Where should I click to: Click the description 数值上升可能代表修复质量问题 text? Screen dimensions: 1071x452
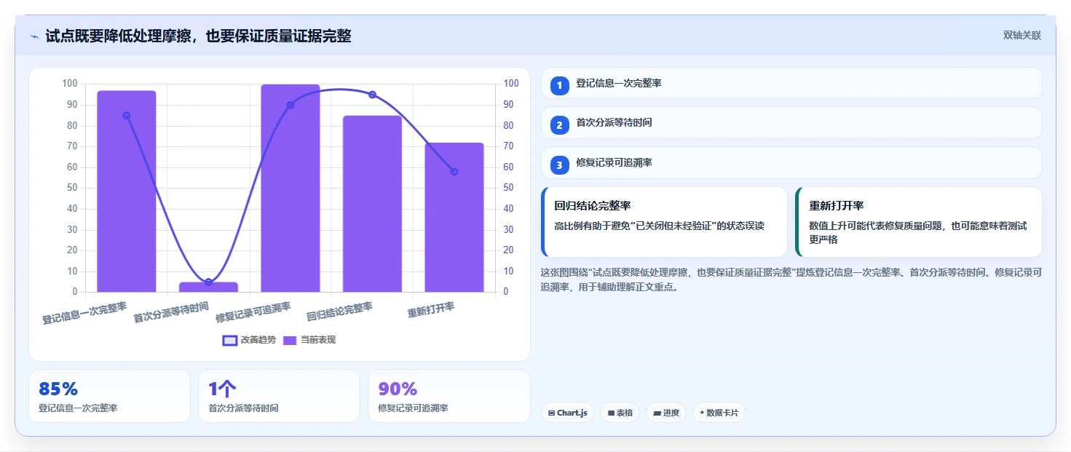[x=918, y=233]
